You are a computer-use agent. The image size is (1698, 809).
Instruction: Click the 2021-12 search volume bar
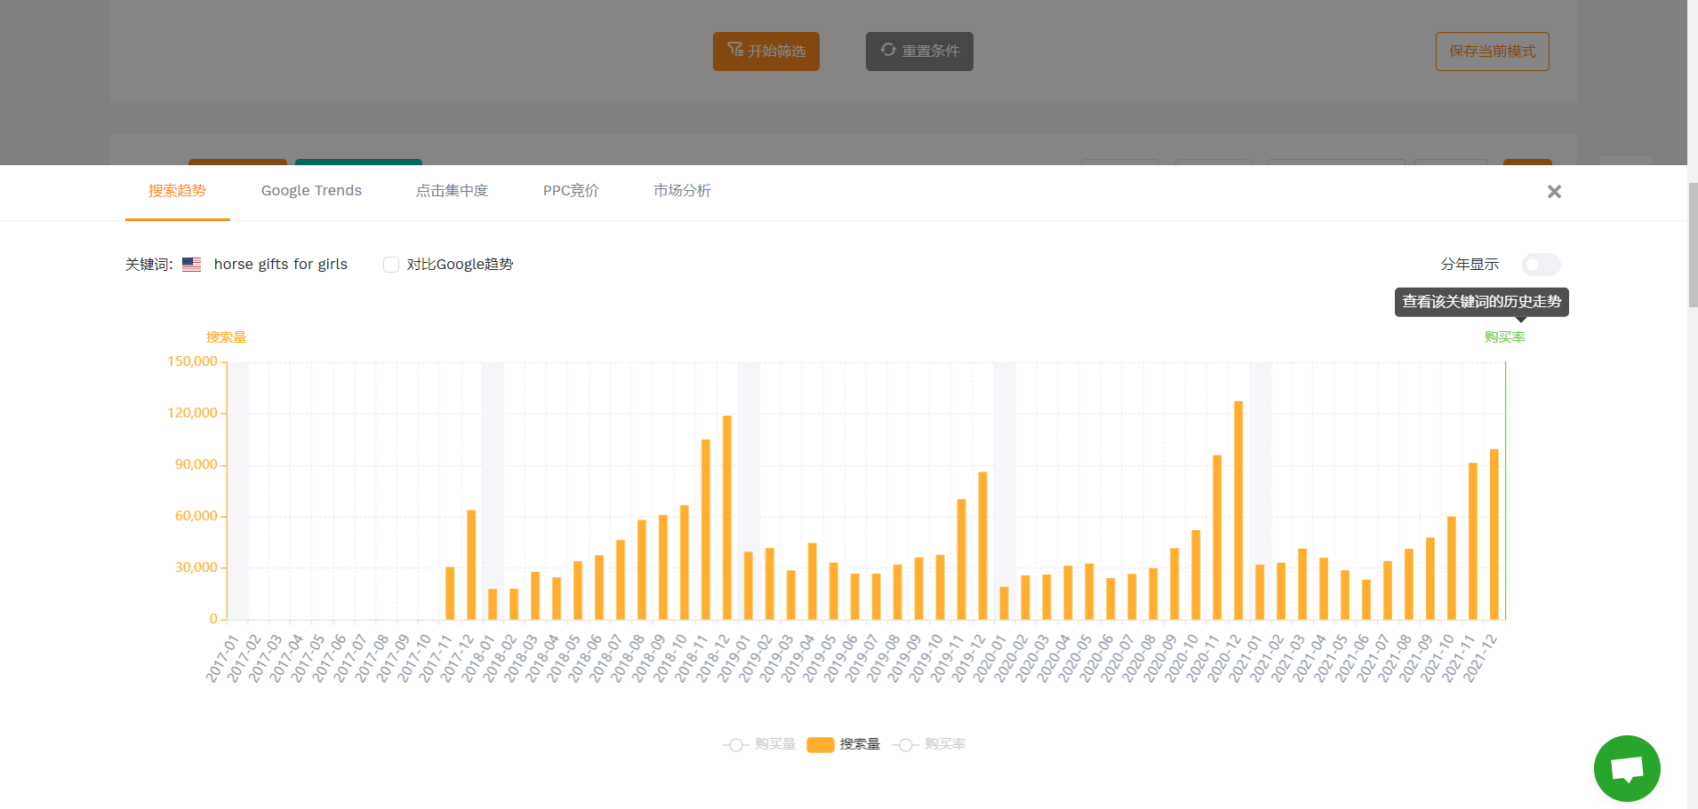click(1494, 535)
